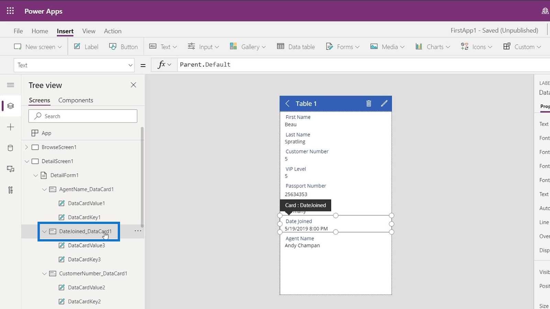Insert a Data table
The image size is (550, 309).
click(296, 47)
